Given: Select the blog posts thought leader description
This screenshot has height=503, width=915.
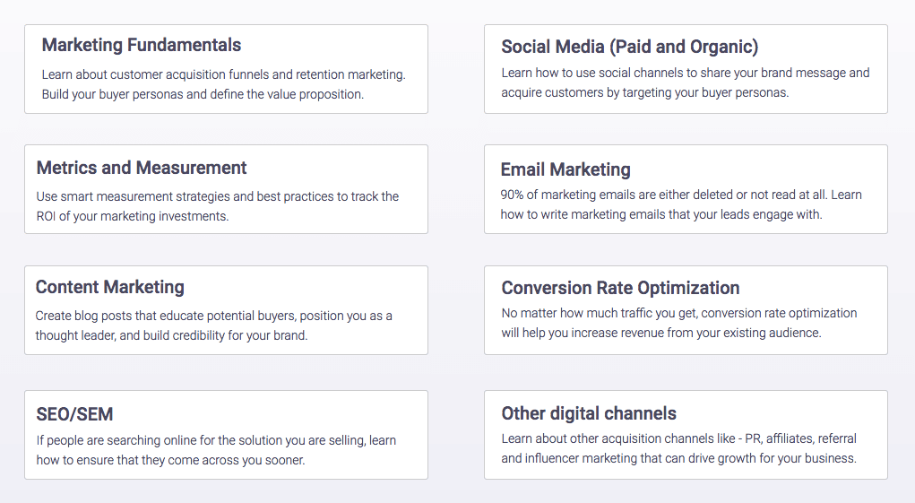Looking at the screenshot, I should (x=213, y=325).
